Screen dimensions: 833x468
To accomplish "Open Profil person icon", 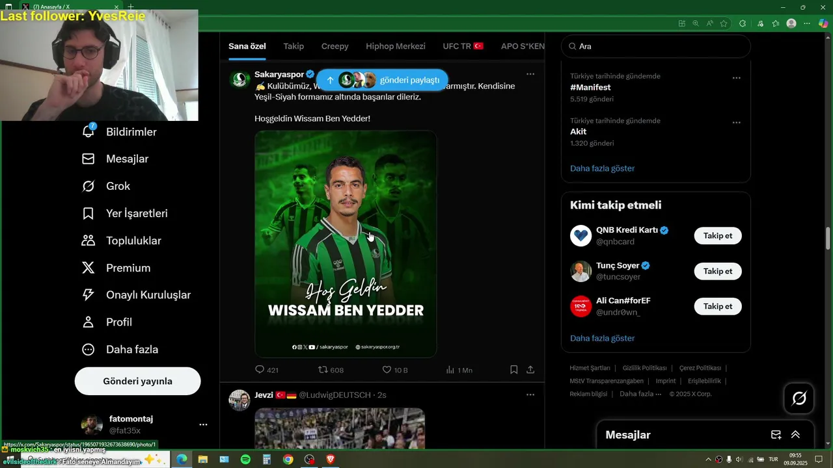I will (89, 322).
